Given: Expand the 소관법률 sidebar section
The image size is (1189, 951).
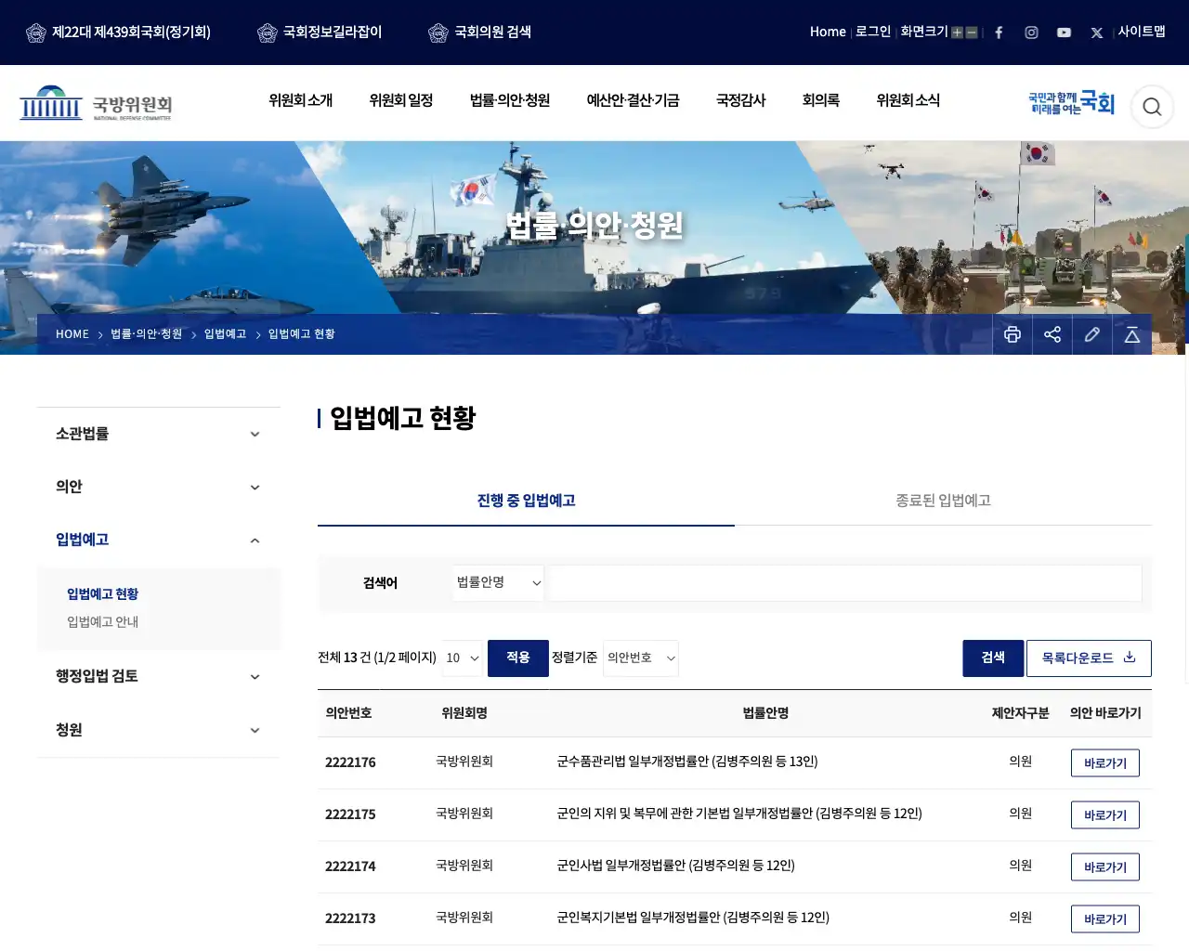Looking at the screenshot, I should [x=158, y=434].
